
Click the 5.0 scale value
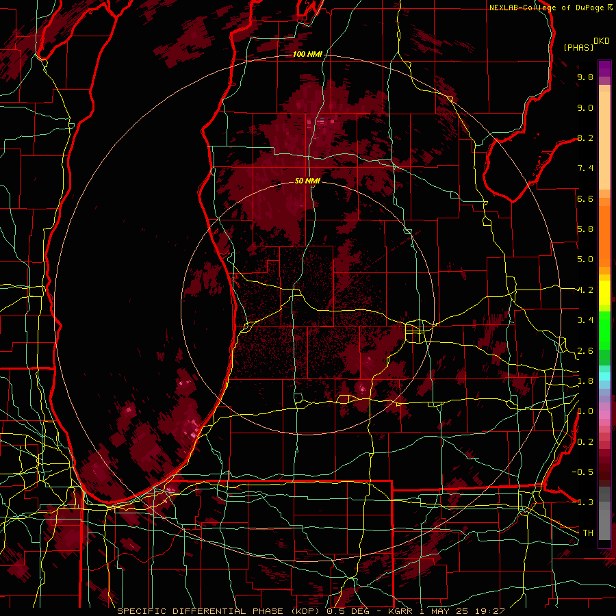[585, 259]
